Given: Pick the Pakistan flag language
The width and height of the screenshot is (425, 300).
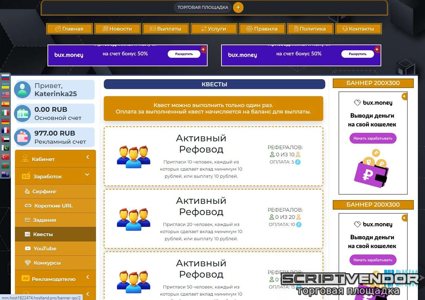Looking at the screenshot, I should tap(5, 148).
